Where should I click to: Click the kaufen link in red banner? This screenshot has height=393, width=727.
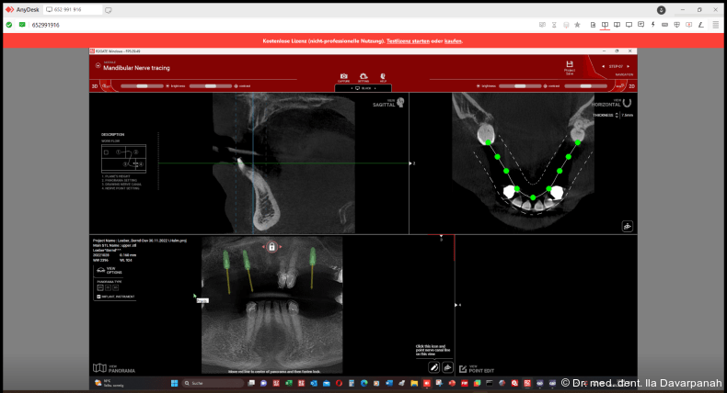click(x=454, y=41)
